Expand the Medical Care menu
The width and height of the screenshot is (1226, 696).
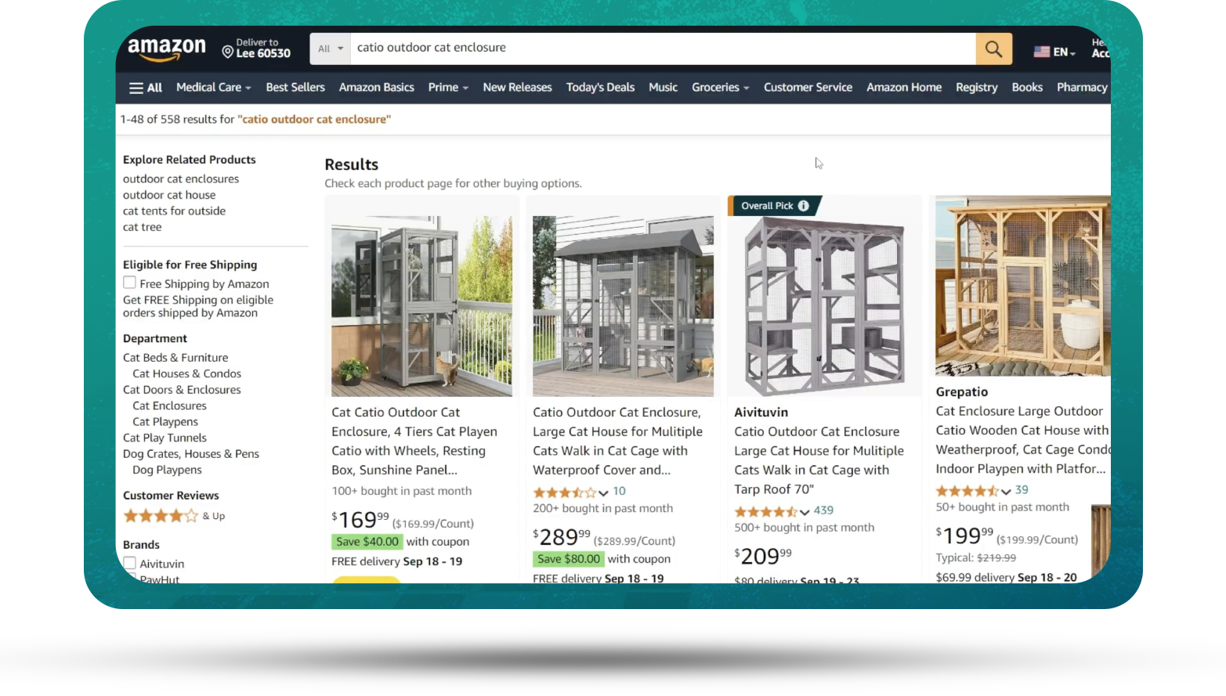coord(213,87)
